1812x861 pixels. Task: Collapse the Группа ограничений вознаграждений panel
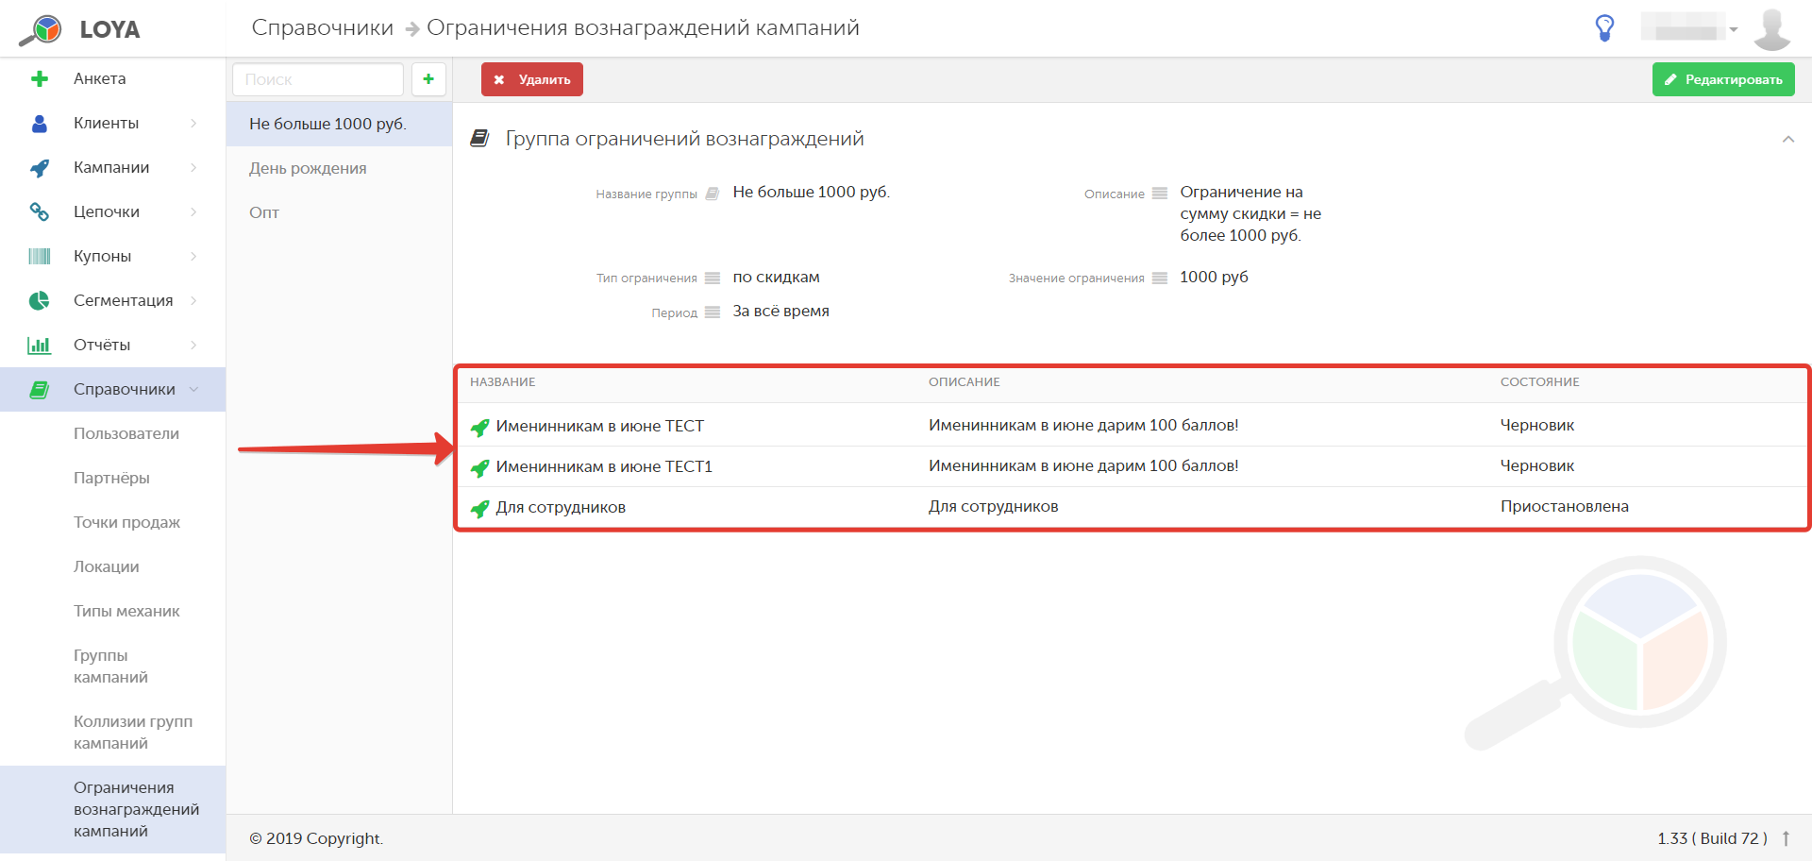point(1787,139)
